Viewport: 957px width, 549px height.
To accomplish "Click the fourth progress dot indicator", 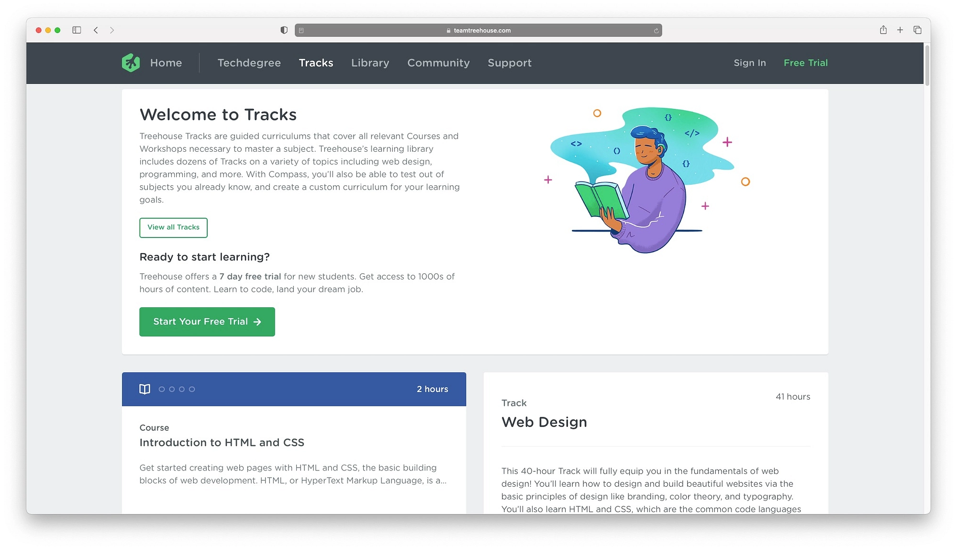I will point(192,389).
